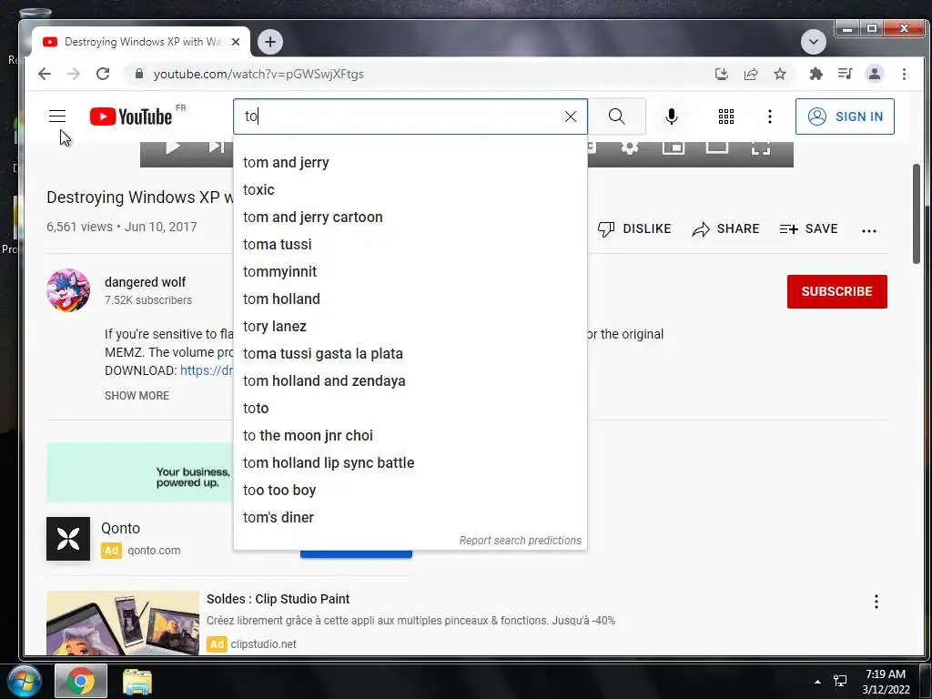Choose suggestion 'tom and jerry cartoon'
Viewport: 932px width, 699px height.
point(410,217)
